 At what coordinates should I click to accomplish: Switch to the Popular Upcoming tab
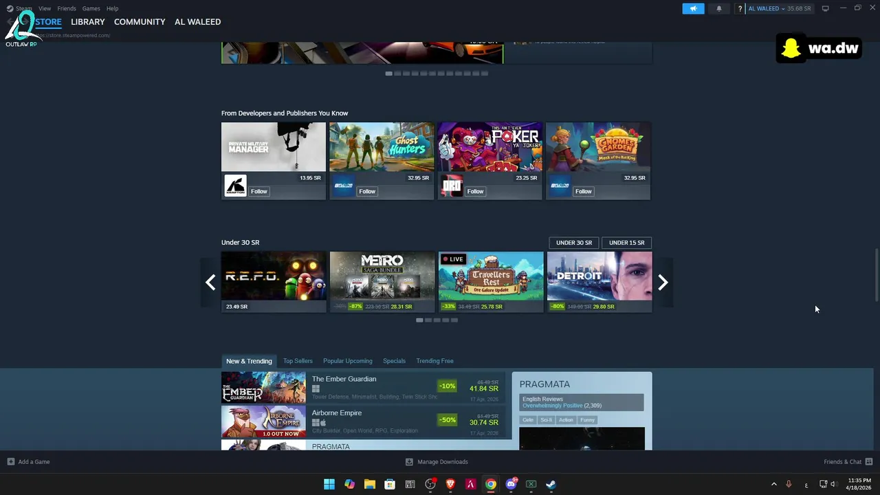(348, 361)
